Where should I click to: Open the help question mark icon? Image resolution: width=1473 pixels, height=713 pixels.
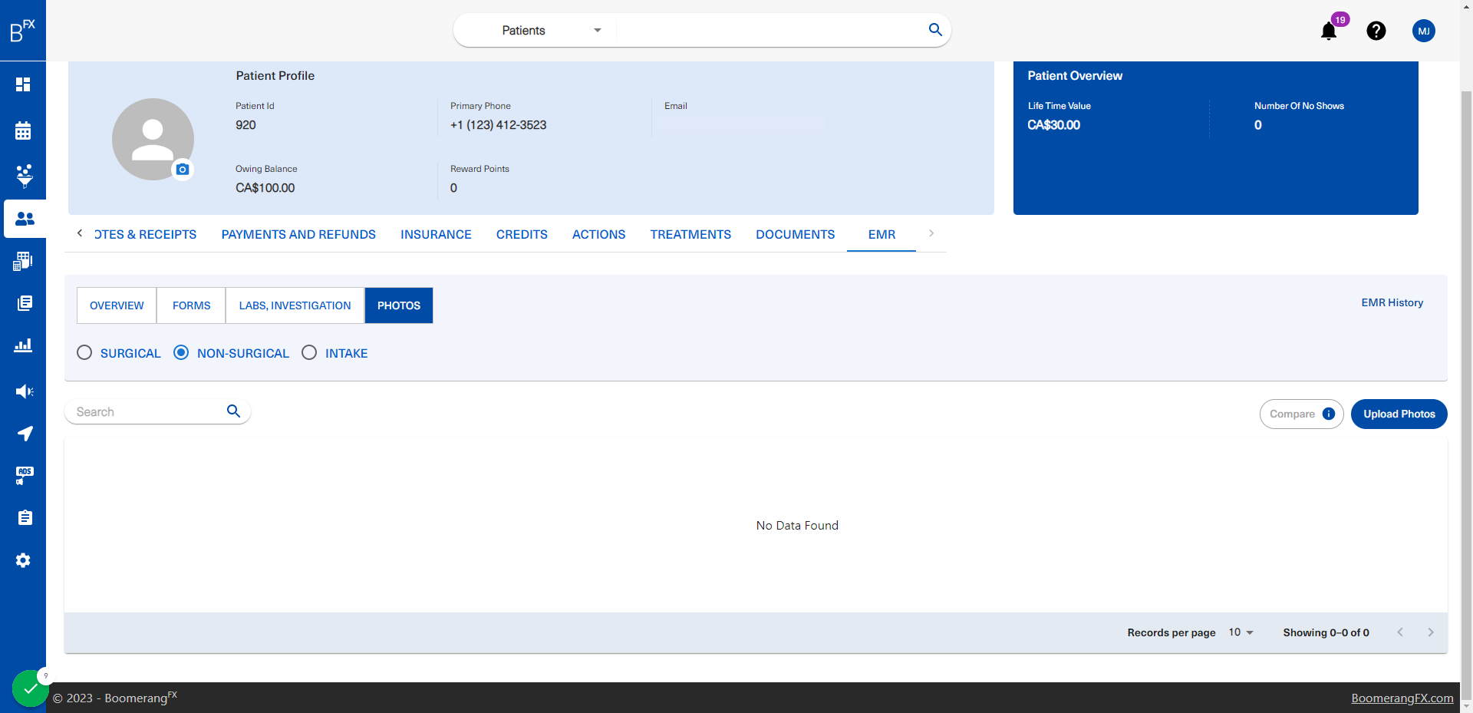(1376, 31)
